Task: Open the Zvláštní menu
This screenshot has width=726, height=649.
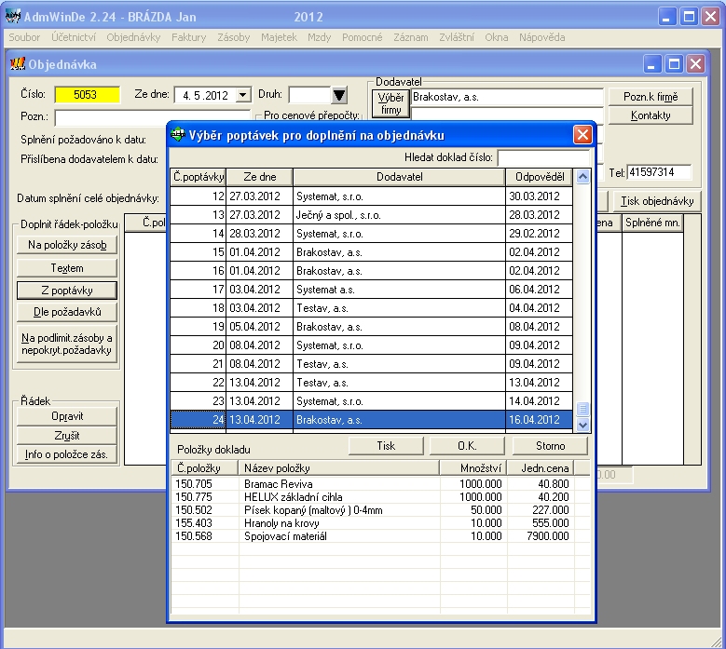Action: [457, 37]
